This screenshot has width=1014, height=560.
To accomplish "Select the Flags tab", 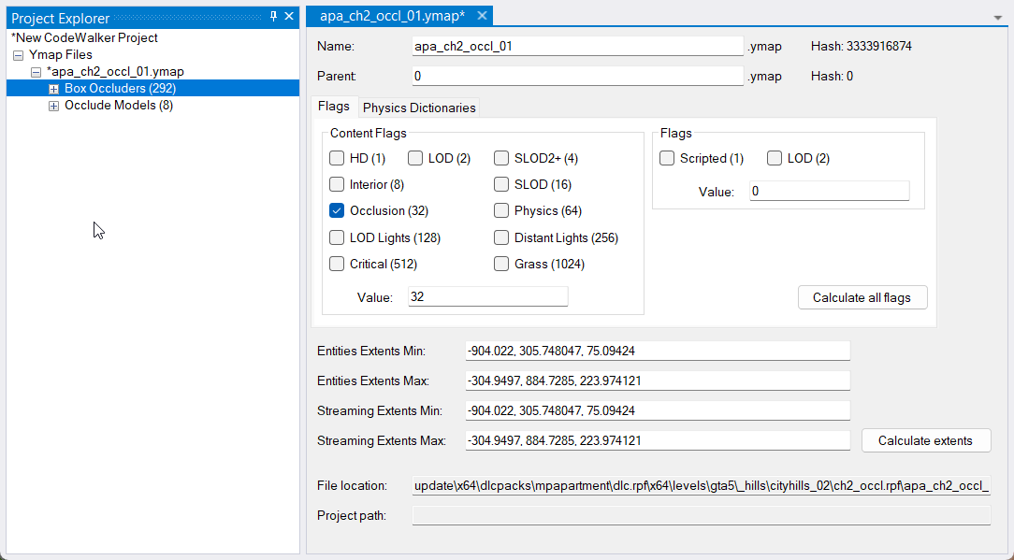I will 334,107.
